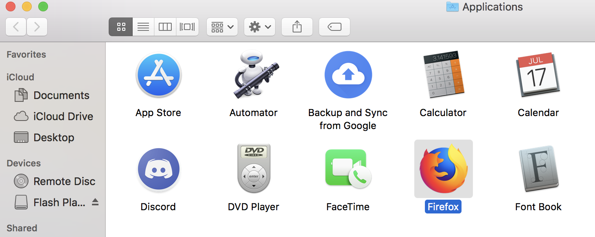Click the Edit Tags button
The height and width of the screenshot is (237, 595).
pyautogui.click(x=335, y=27)
